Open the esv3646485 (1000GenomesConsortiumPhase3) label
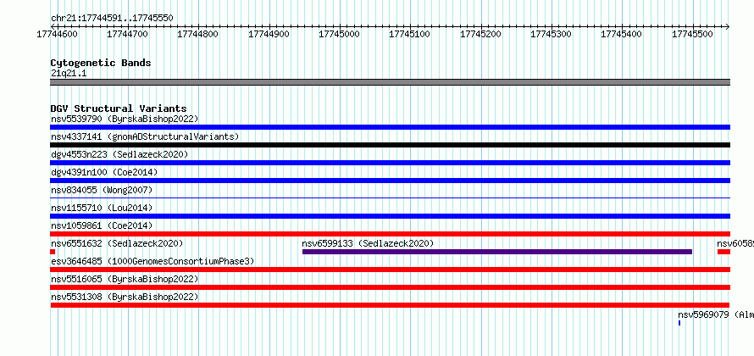754x356 pixels. [152, 261]
